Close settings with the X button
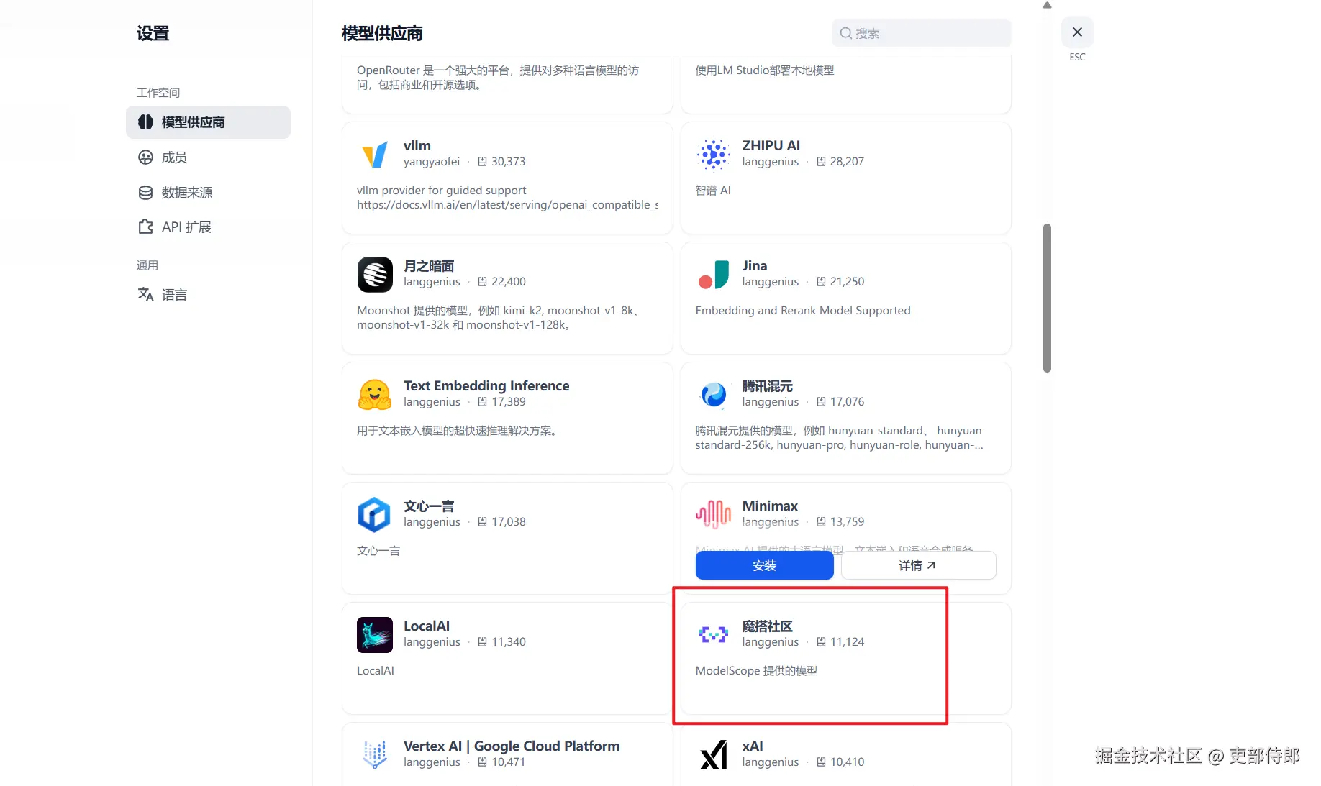This screenshot has height=786, width=1321. (x=1077, y=32)
